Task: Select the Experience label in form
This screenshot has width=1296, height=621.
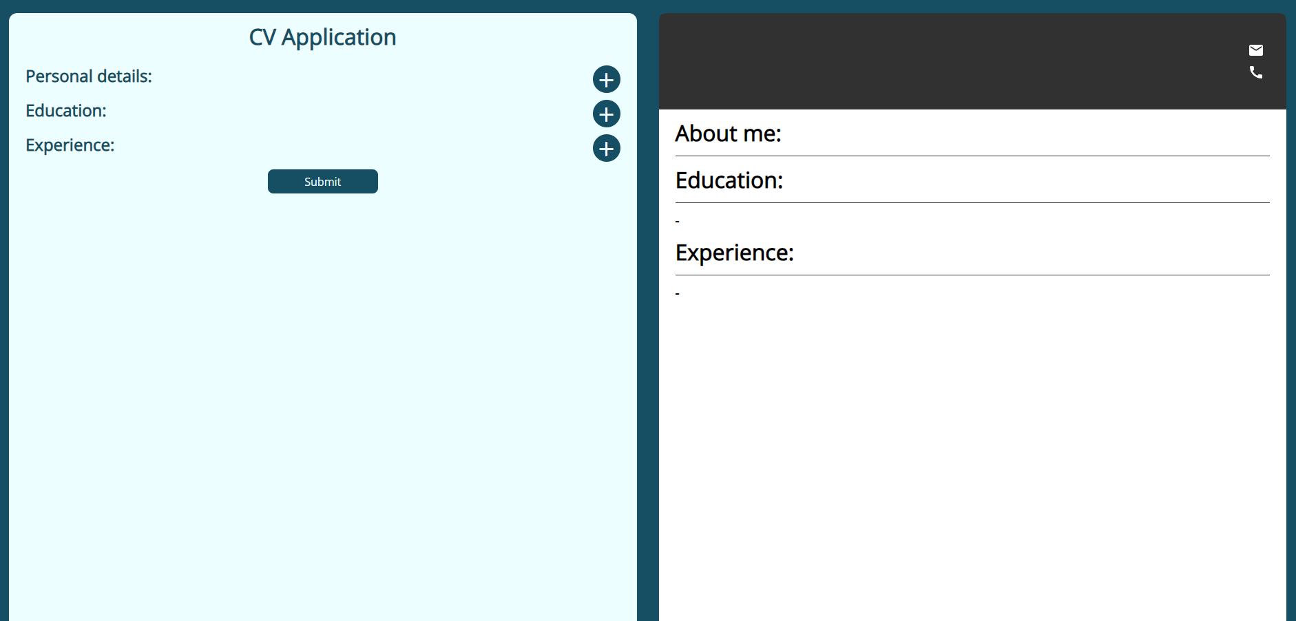Action: click(x=70, y=145)
